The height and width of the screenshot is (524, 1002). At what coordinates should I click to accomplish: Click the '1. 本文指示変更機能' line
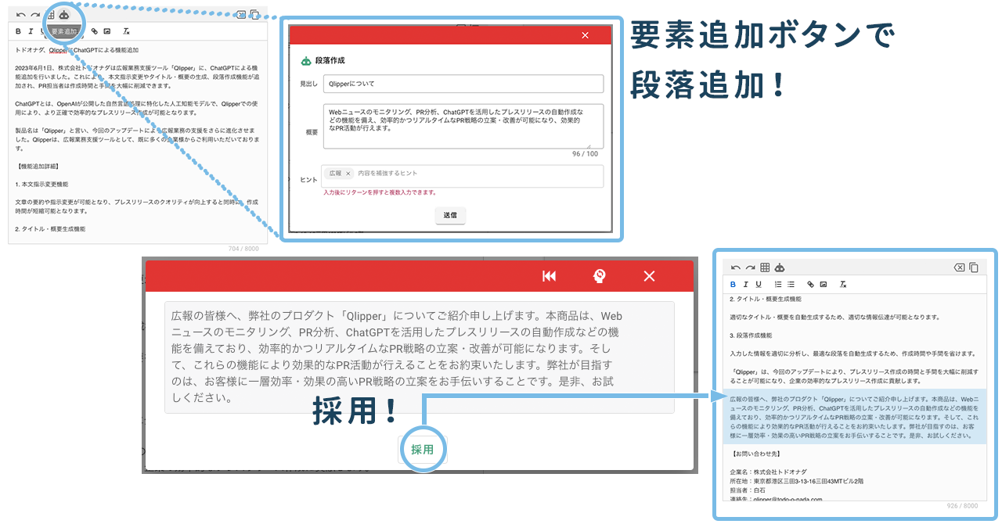point(41,185)
